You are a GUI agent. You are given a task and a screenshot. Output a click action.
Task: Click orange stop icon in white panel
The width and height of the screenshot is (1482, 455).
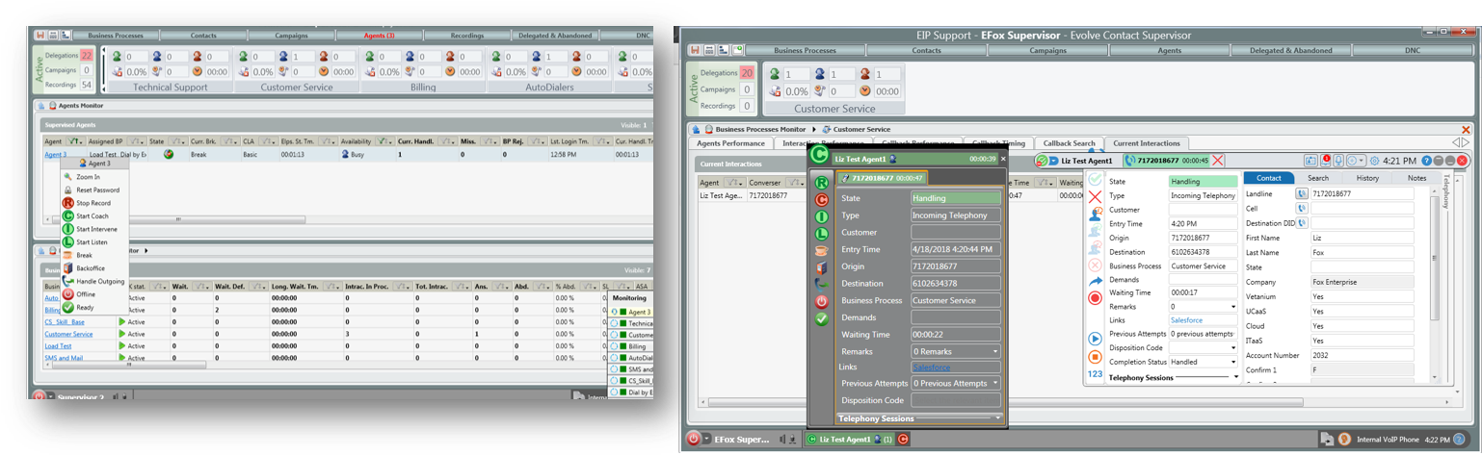pos(1095,356)
